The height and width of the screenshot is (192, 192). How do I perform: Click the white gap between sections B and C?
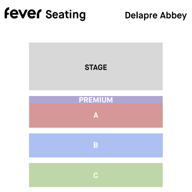[96, 160]
